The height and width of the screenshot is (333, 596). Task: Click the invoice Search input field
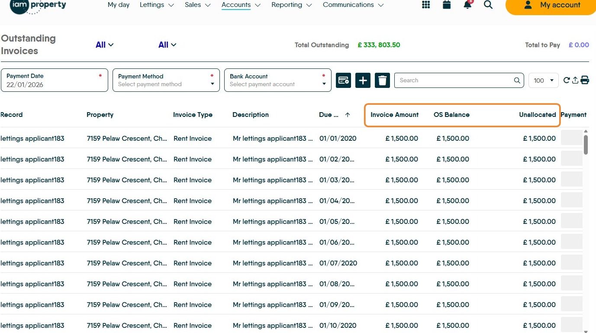click(x=454, y=81)
